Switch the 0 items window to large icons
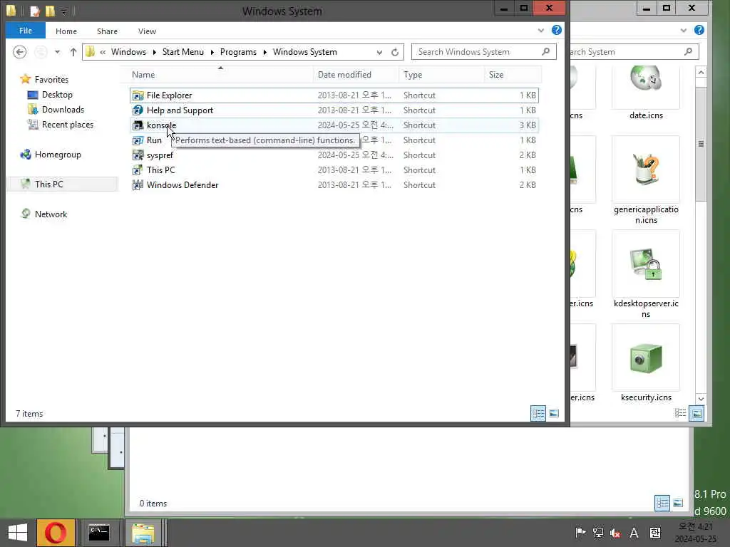Screen dimensions: 730x547 coord(678,503)
